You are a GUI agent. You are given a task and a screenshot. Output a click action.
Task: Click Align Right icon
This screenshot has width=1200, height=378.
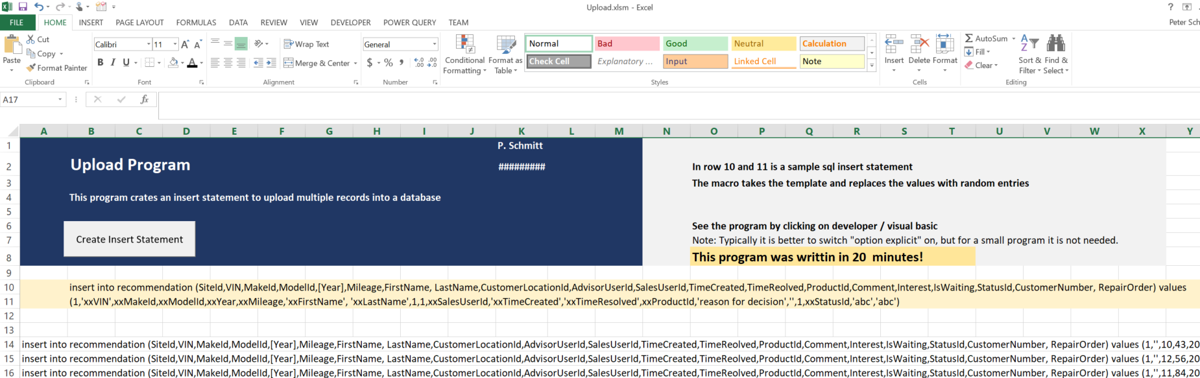click(x=241, y=63)
